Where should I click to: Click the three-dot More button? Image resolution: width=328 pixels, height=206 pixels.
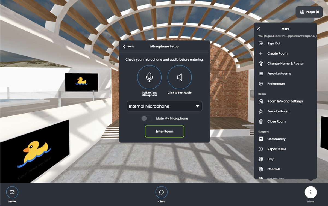(311, 192)
